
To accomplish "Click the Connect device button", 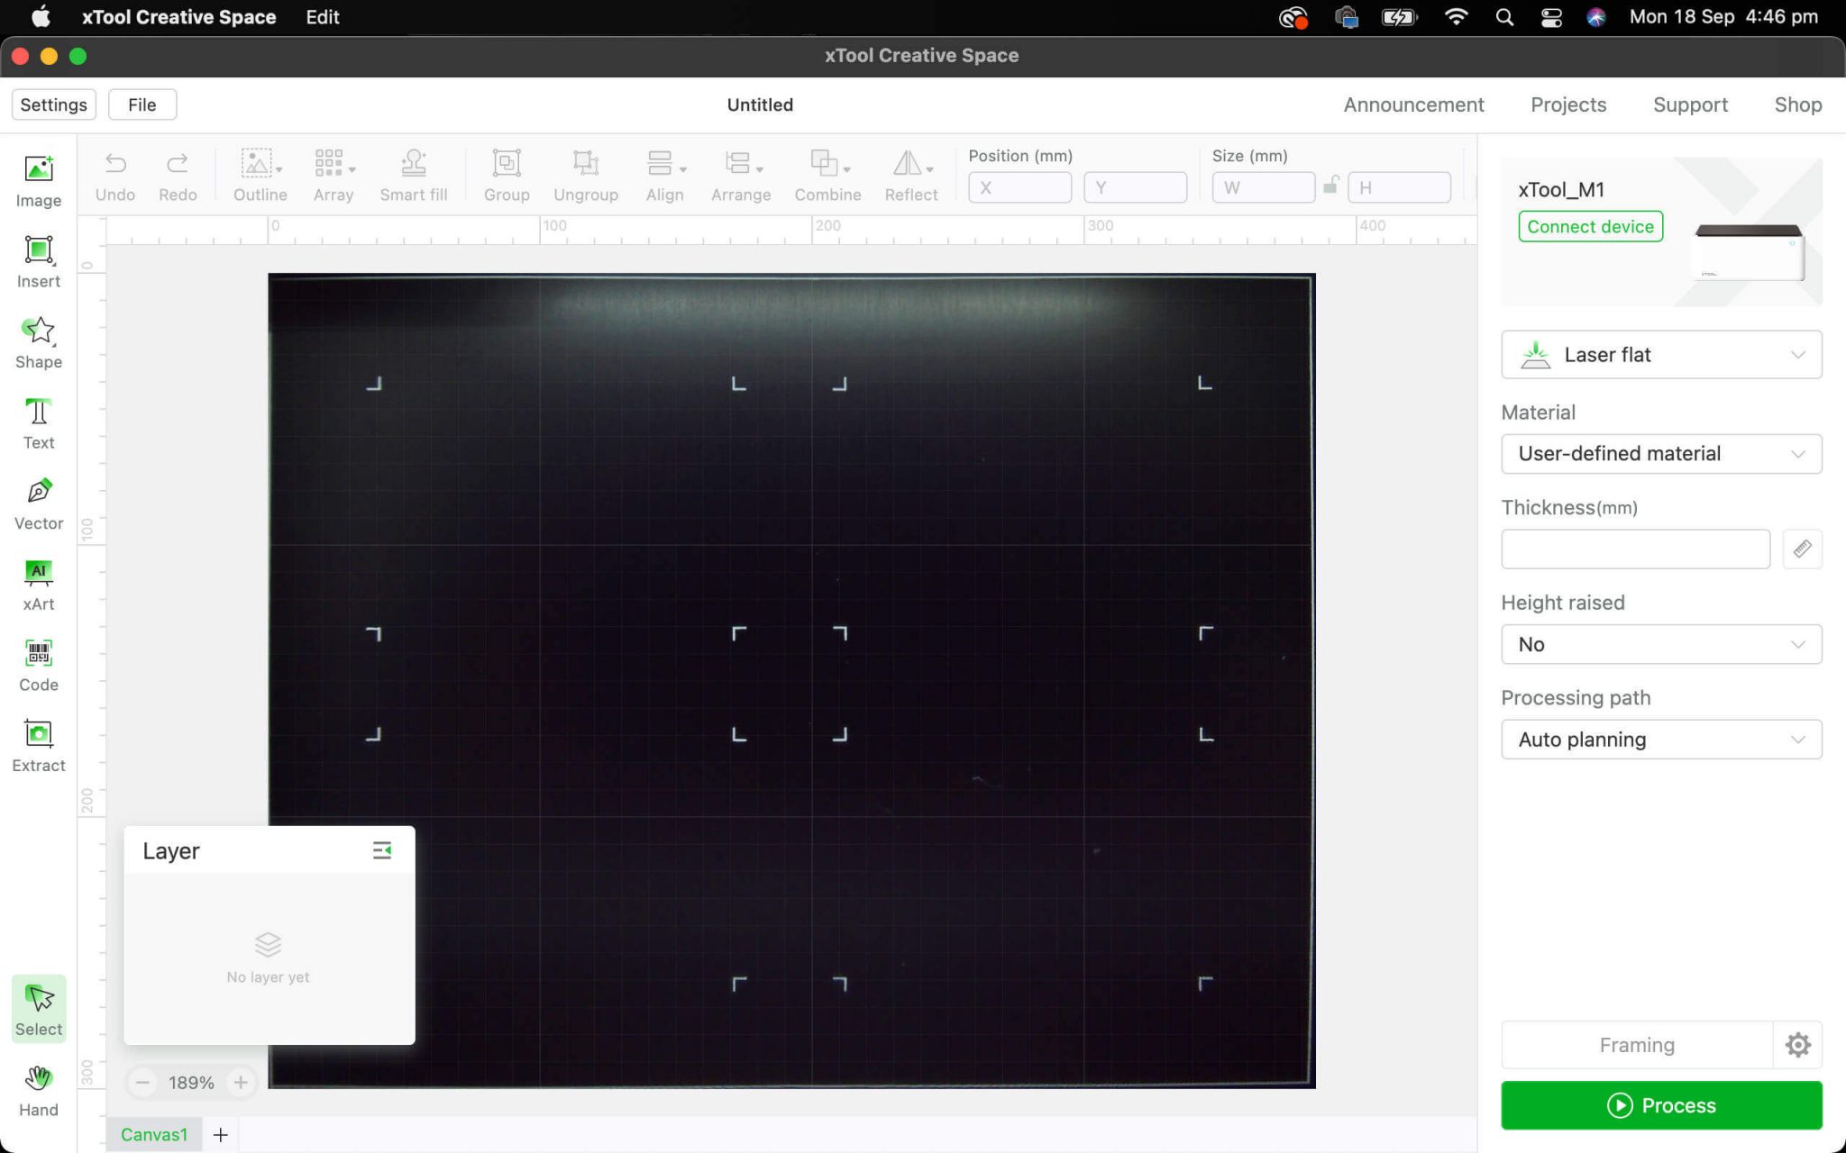I will pos(1590,227).
